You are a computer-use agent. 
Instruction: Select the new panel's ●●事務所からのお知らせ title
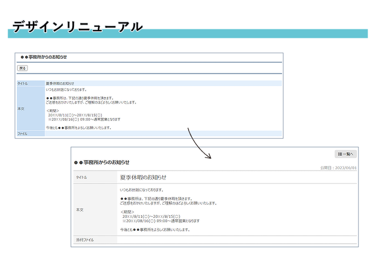[x=102, y=162]
